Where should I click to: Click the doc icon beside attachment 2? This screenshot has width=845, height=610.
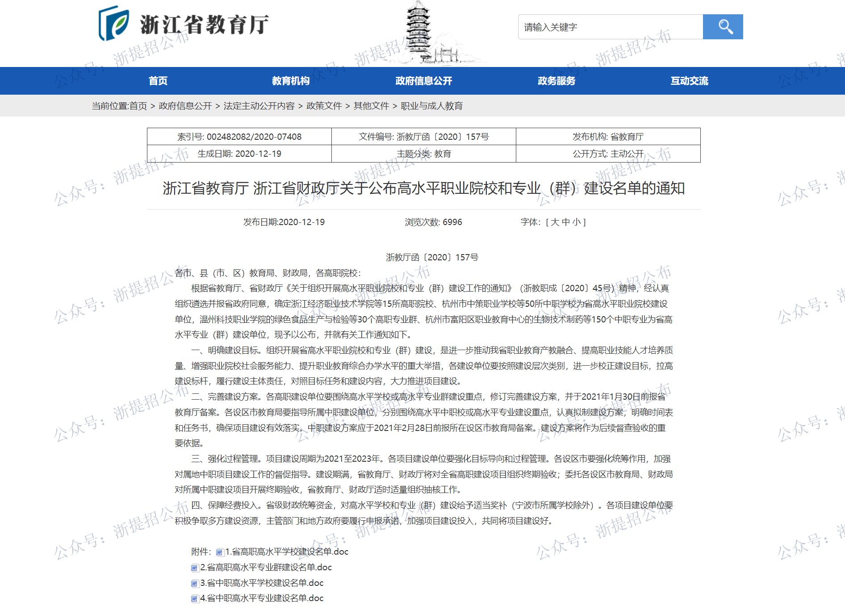click(194, 568)
